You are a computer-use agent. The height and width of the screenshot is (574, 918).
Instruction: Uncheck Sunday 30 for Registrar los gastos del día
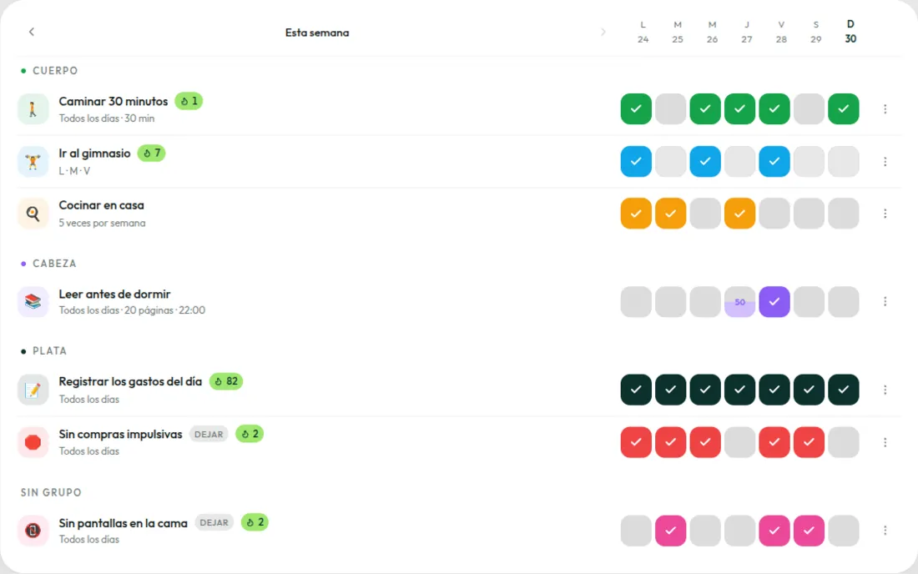[x=844, y=390]
